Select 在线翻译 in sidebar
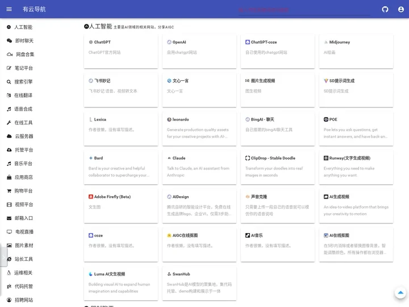Screen dimensions: 409x307 pyautogui.click(x=23, y=96)
